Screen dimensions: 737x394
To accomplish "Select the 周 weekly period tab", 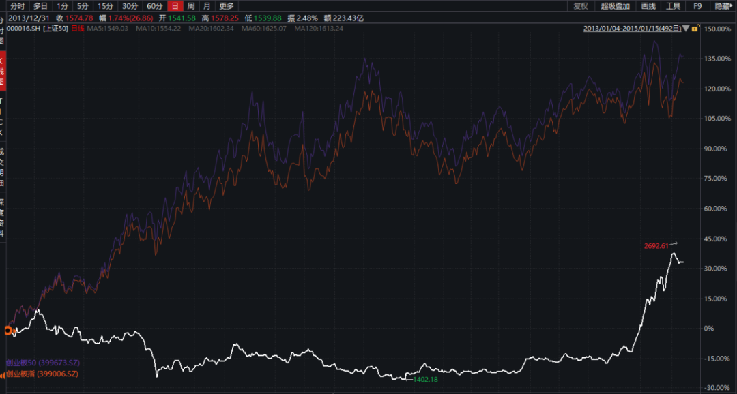I will [191, 6].
